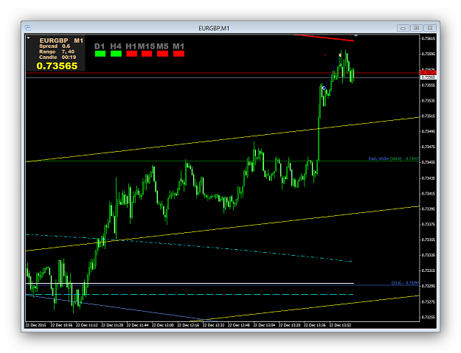Click the chart shift triangle marker at top
The height and width of the screenshot is (353, 461).
pyautogui.click(x=356, y=35)
